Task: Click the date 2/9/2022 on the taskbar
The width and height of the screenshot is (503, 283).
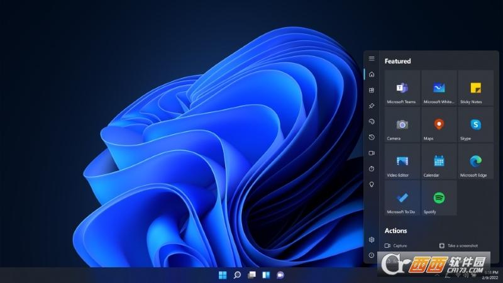Action: click(490, 278)
